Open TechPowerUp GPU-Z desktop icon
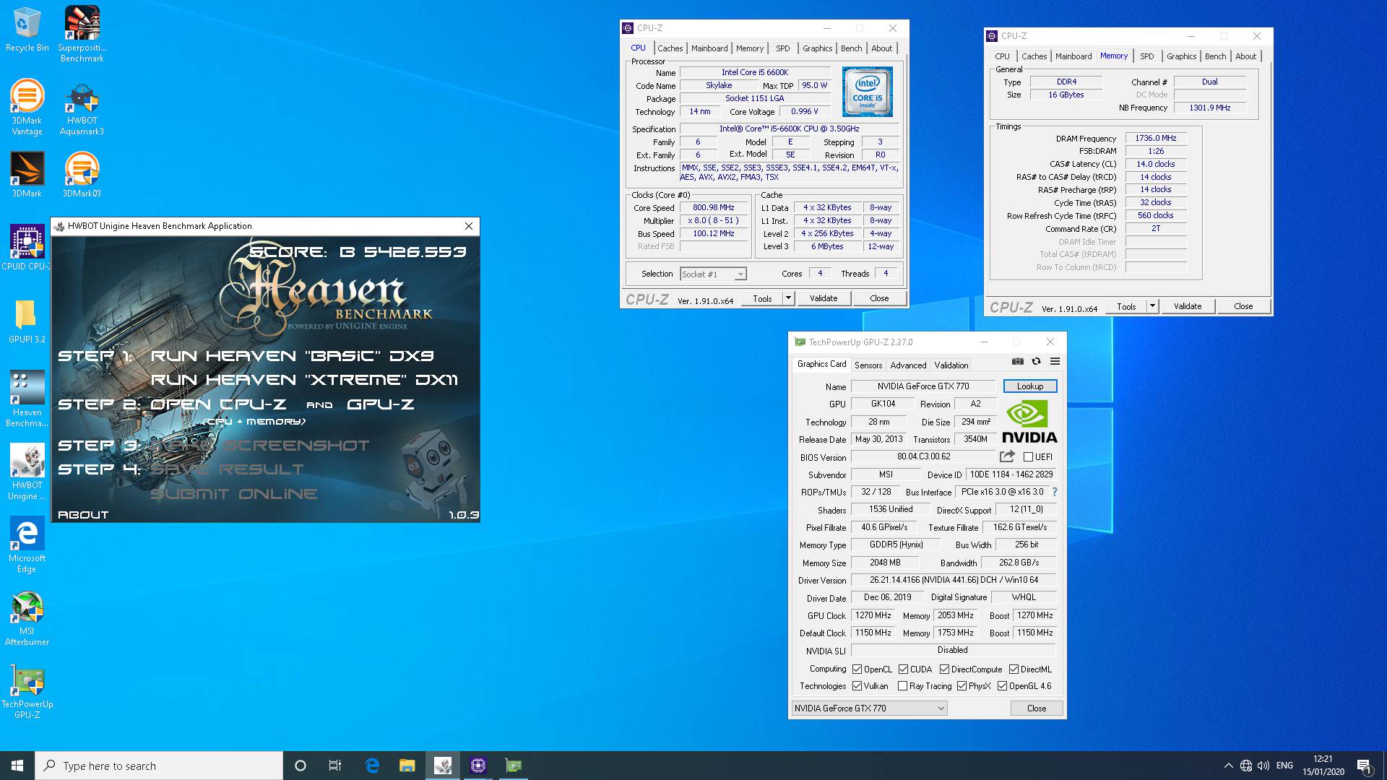 pos(27,690)
